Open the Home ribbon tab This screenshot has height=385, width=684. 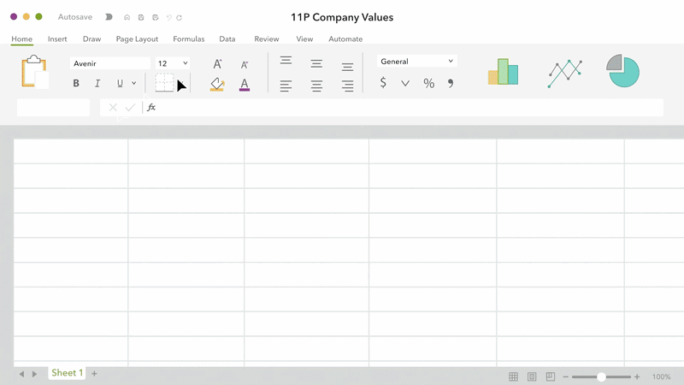click(22, 38)
